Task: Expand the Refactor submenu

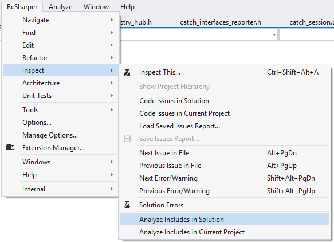Action: coord(60,58)
